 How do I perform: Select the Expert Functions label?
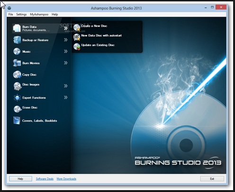click(34, 98)
